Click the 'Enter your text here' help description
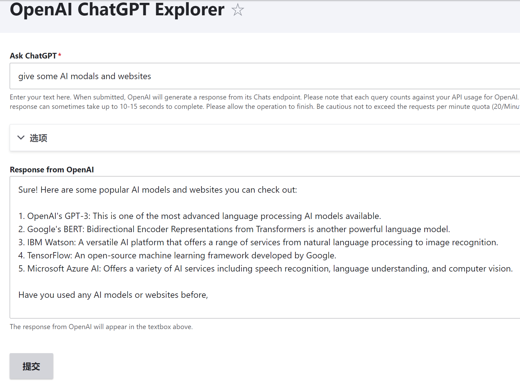Viewport: 520px width, 381px height. [x=265, y=102]
